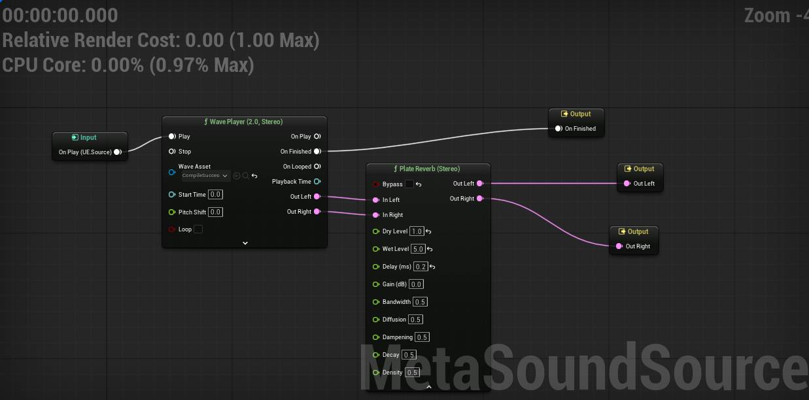Click the play preview icon beside Wave Asset
The height and width of the screenshot is (400, 809).
237,176
